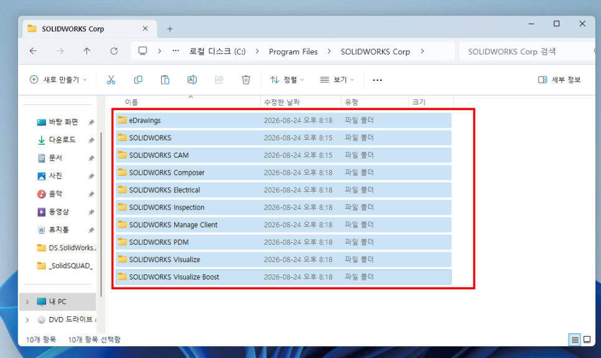This screenshot has height=358, width=601.
Task: Open the 보기 view dropdown
Action: pyautogui.click(x=337, y=80)
